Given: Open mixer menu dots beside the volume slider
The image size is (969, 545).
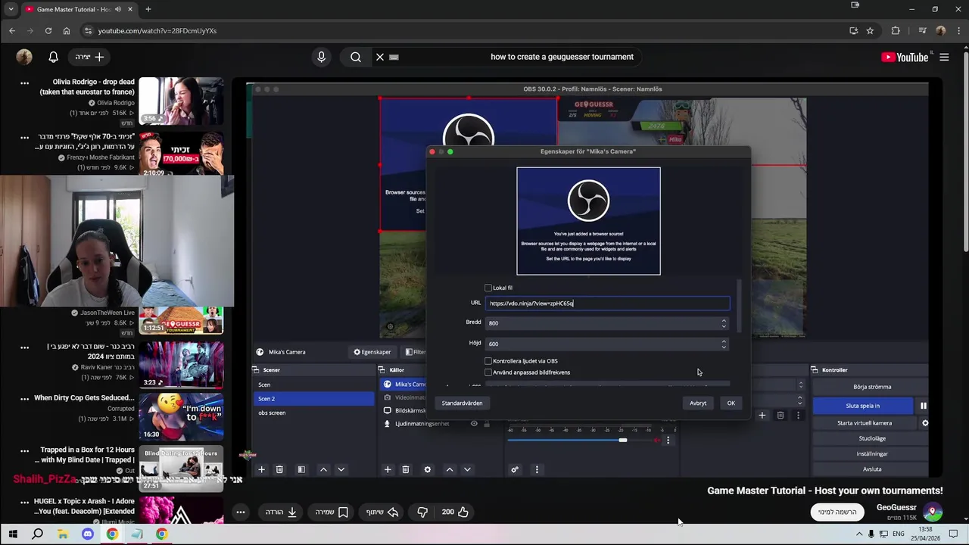Looking at the screenshot, I should [x=668, y=440].
